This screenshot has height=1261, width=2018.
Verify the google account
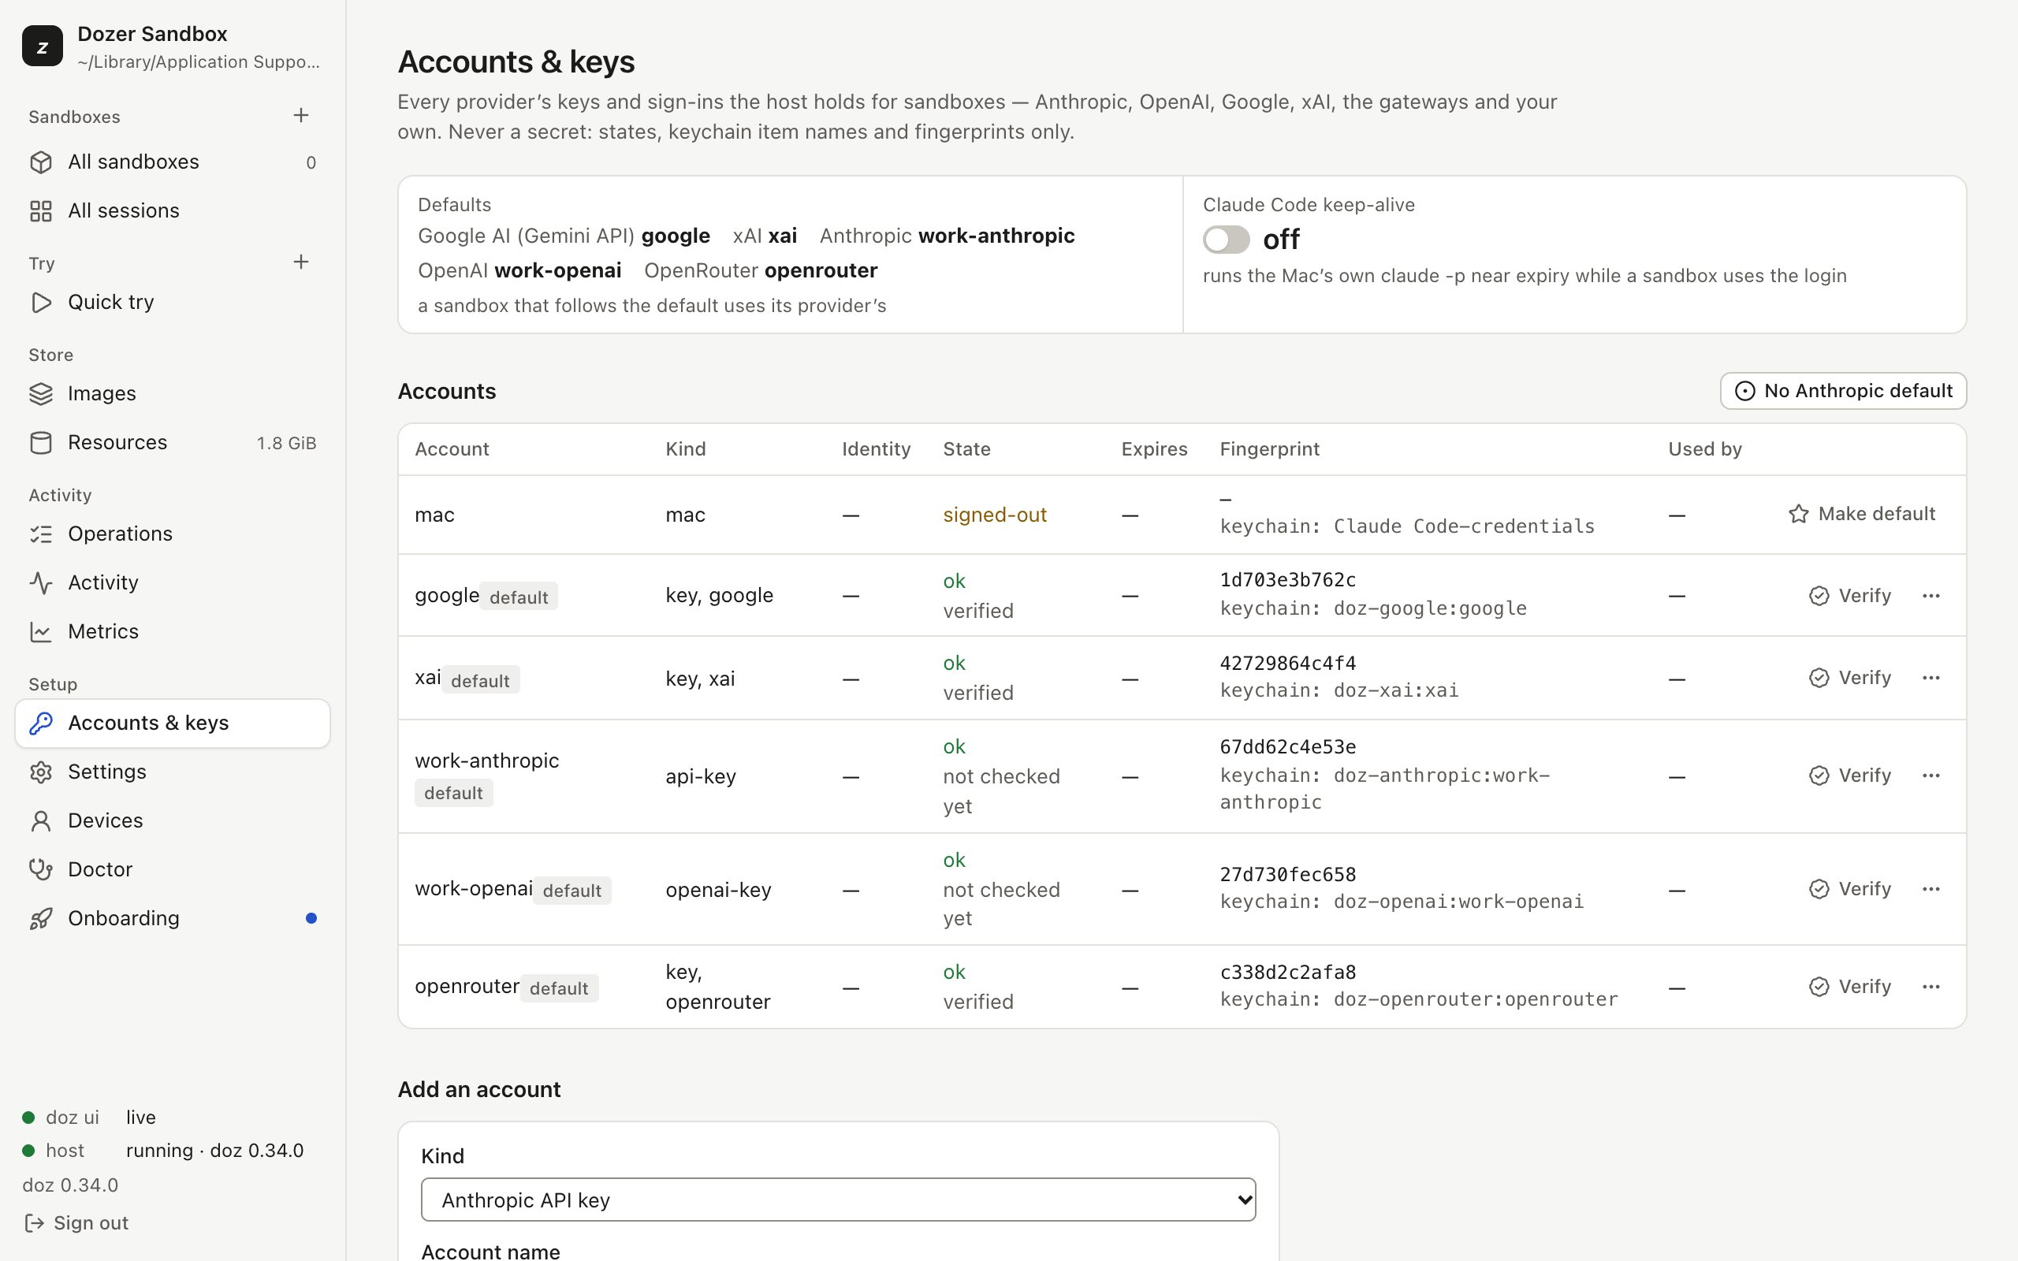[x=1849, y=596]
